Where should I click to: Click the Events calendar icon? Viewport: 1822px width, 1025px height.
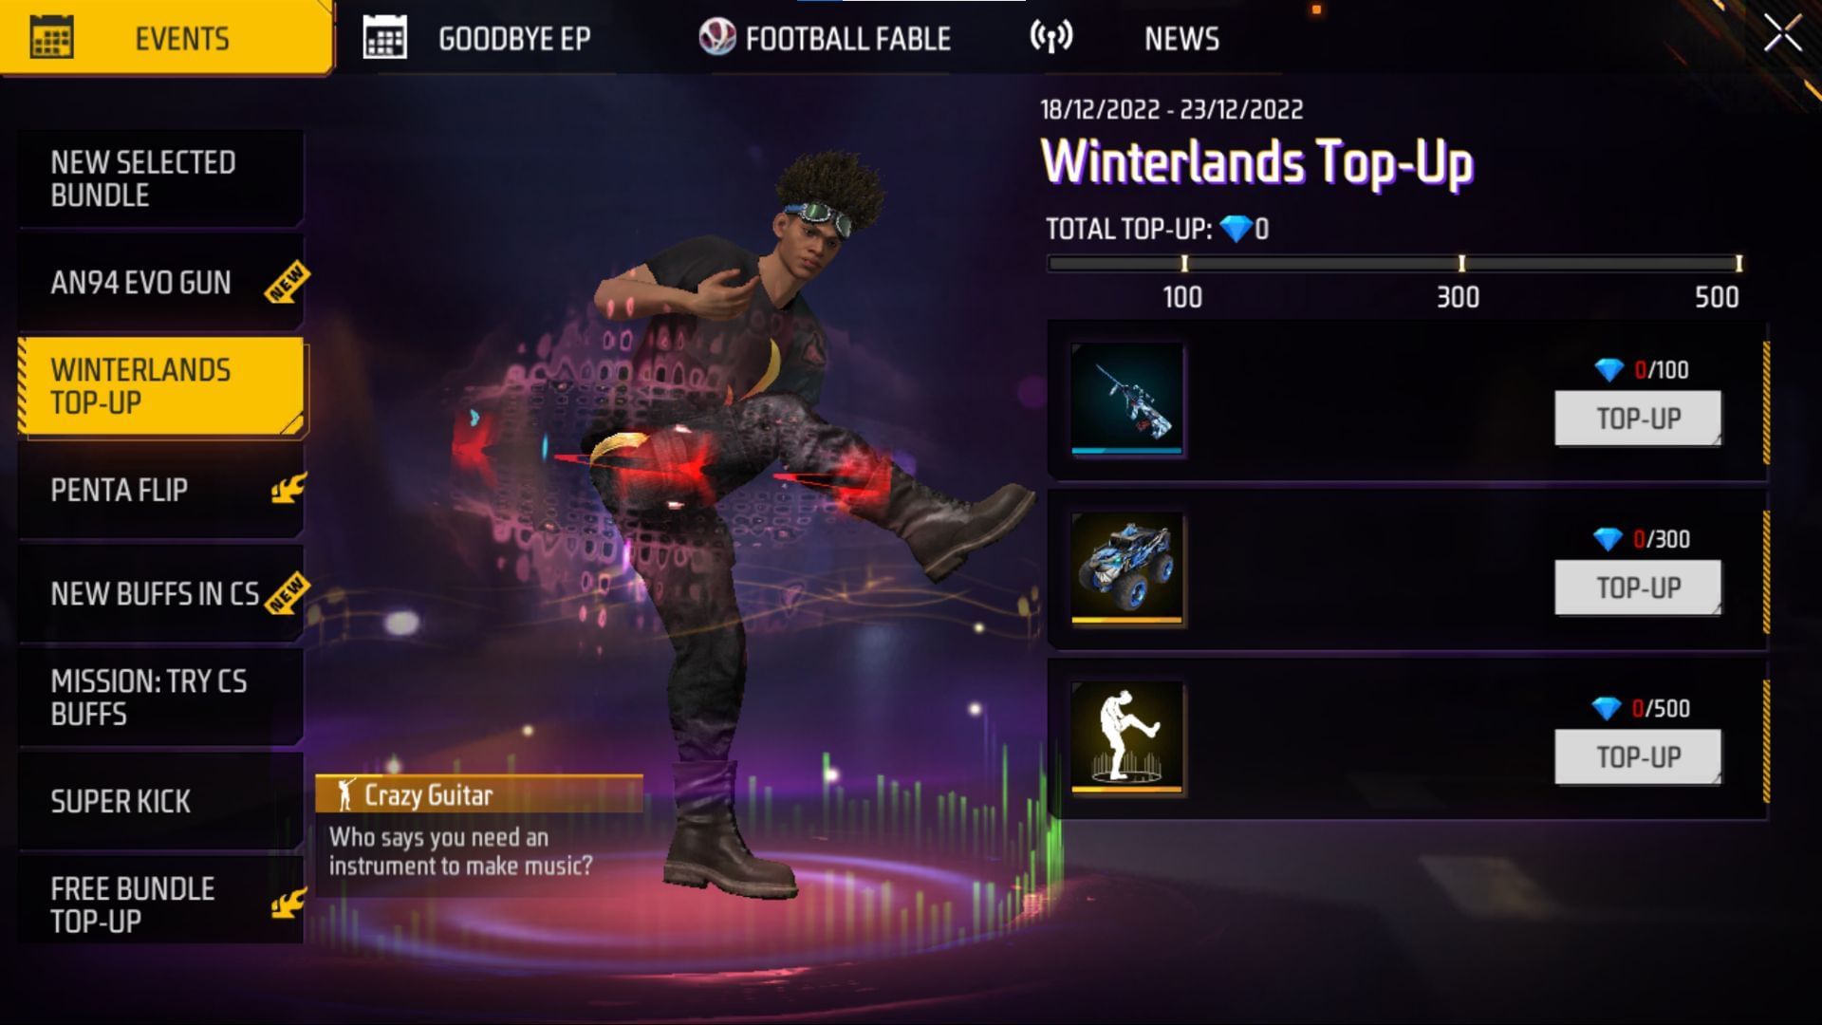[51, 38]
